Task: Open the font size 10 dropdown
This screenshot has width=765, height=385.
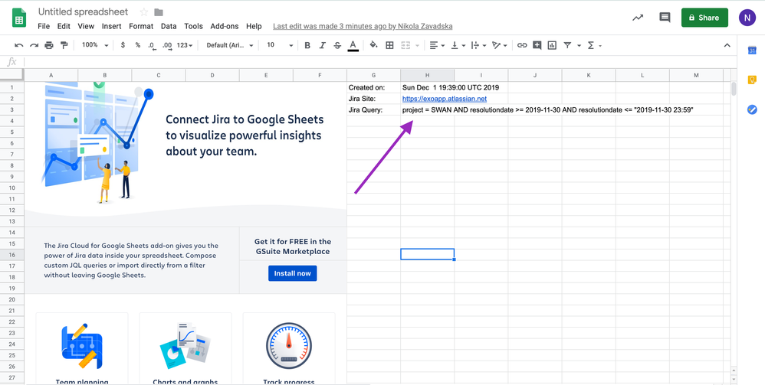Action: [280, 45]
